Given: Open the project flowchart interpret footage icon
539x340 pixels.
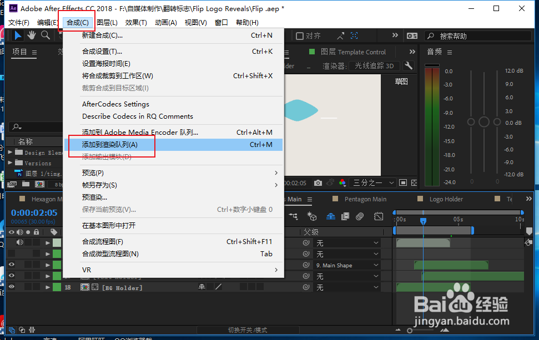Looking at the screenshot, I should coord(12,185).
